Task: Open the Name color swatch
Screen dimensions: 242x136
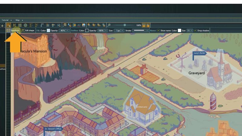Action: point(179,31)
